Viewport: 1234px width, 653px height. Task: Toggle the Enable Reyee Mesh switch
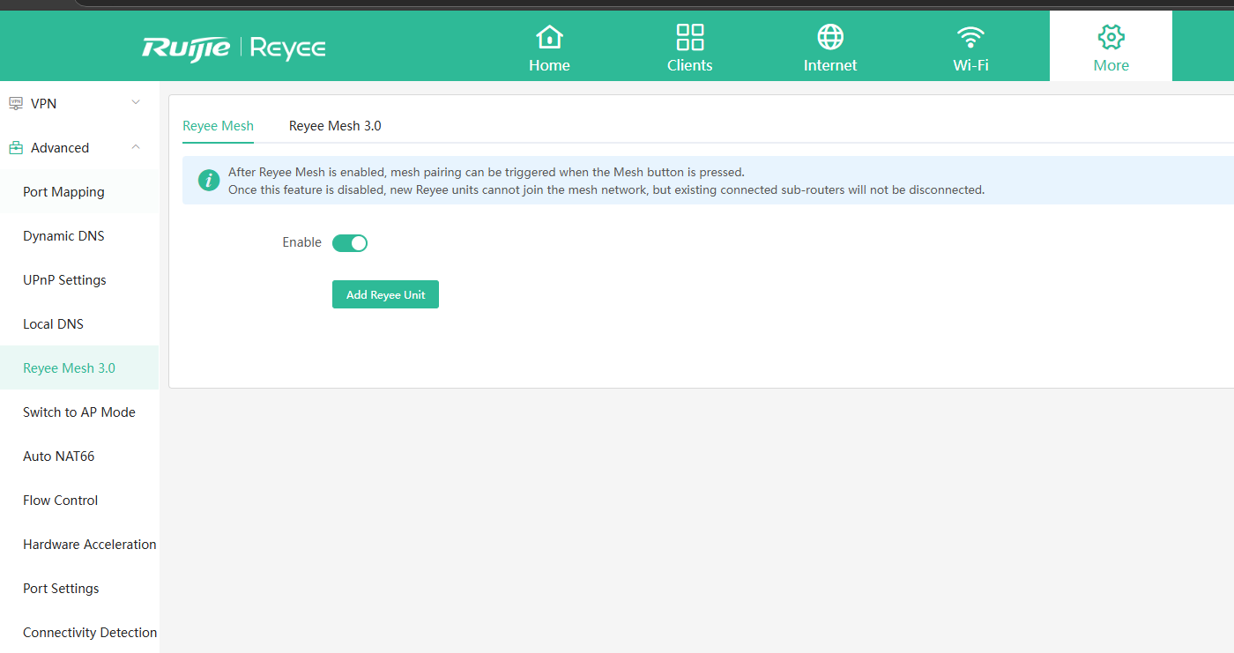(350, 243)
